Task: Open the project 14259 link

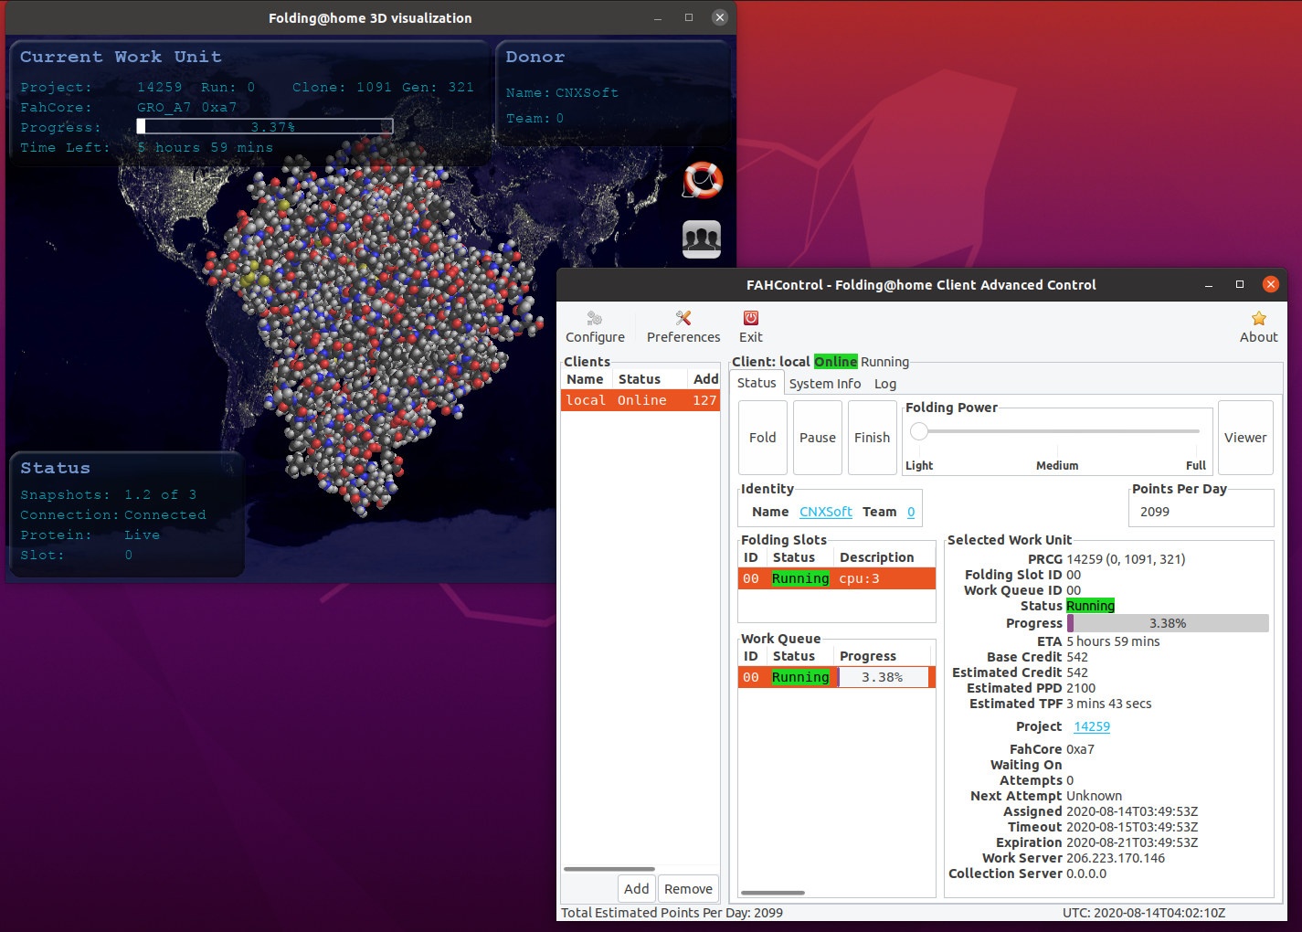Action: 1092,726
